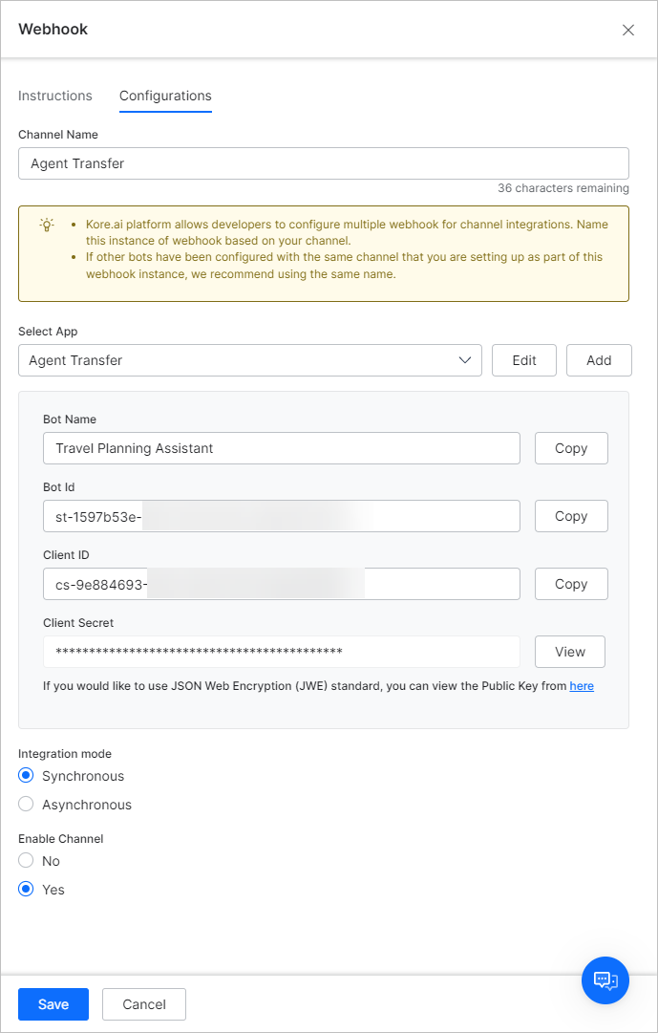658x1033 pixels.
Task: Add a new app
Action: coord(599,360)
